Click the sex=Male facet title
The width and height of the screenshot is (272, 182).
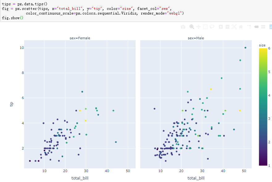click(196, 38)
